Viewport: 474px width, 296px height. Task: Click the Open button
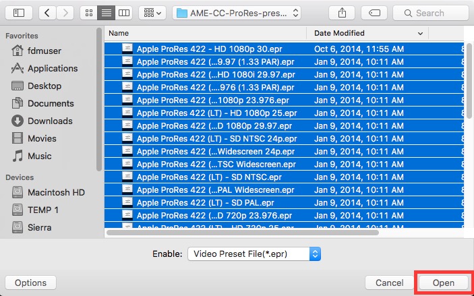coord(443,283)
